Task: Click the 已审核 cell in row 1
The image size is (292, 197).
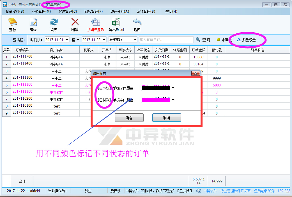Action: (125, 57)
